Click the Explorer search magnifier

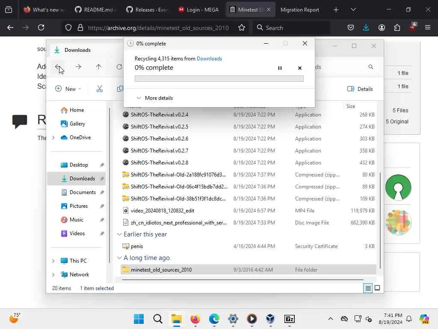pyautogui.click(x=371, y=67)
